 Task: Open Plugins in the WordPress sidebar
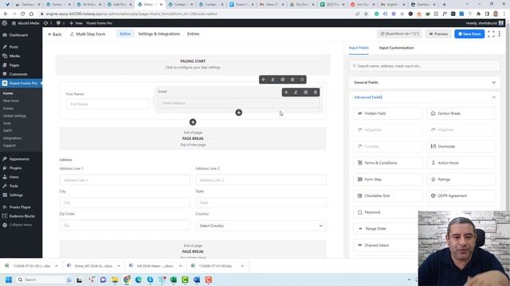click(21, 168)
